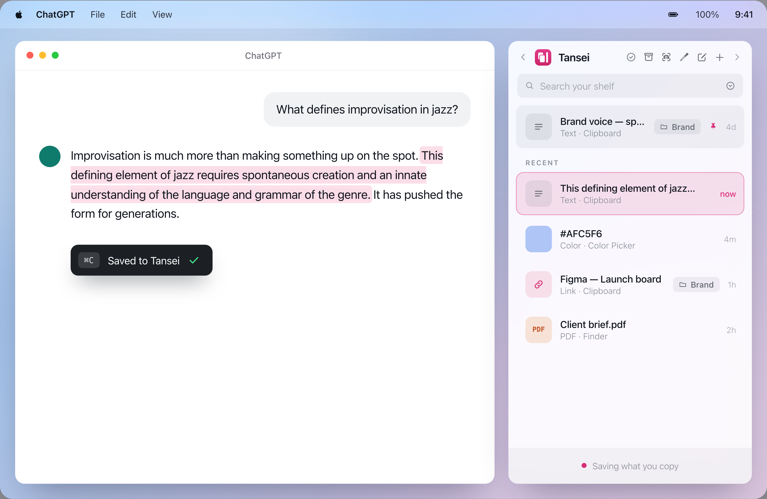Click the Brand tag on Brand voice item
Screen dimensions: 767x499
coord(677,127)
